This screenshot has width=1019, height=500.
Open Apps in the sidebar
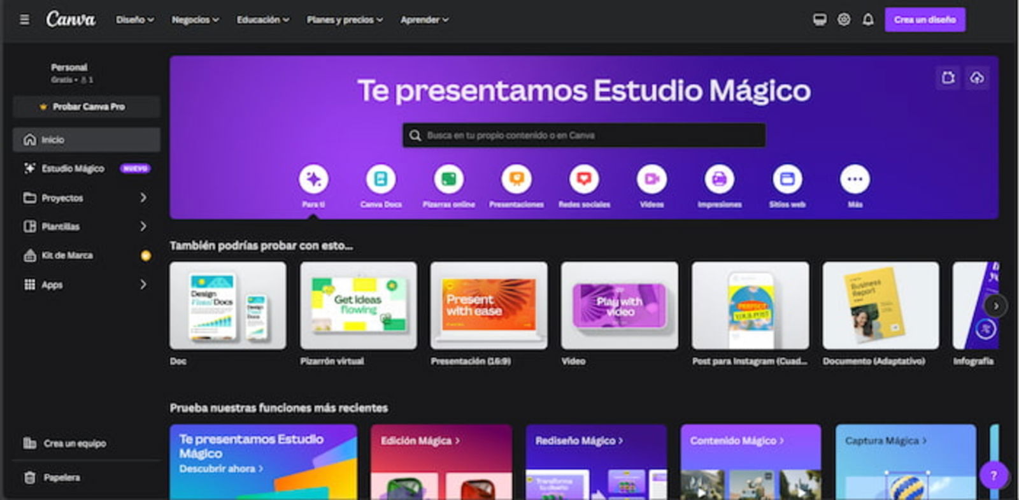(87, 284)
